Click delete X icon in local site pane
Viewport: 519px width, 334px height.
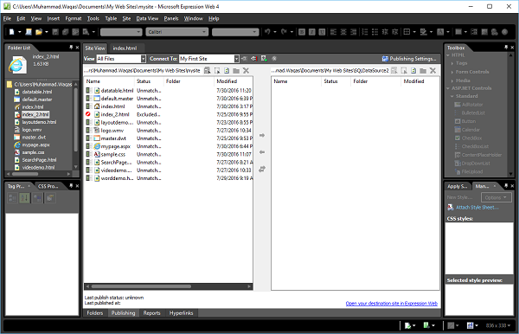[246, 70]
